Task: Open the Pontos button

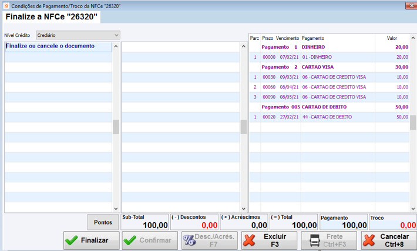Action: click(x=103, y=222)
